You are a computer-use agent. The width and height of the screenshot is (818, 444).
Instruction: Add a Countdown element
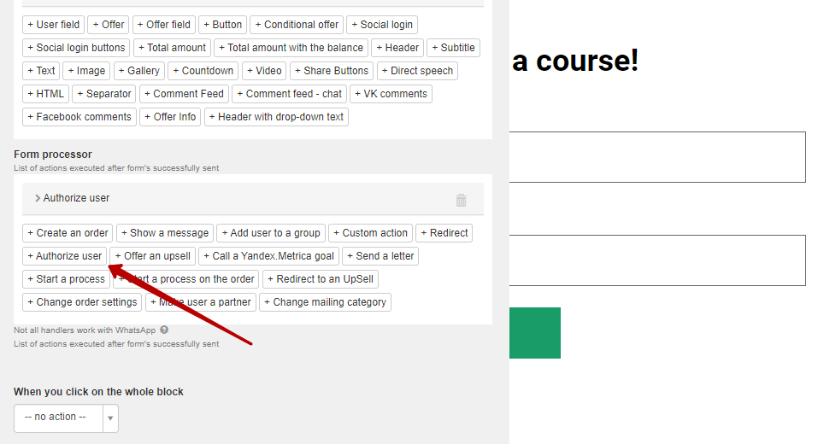pos(203,70)
